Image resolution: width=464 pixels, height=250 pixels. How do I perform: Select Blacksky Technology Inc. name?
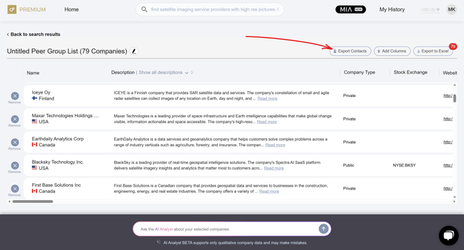[58, 162]
